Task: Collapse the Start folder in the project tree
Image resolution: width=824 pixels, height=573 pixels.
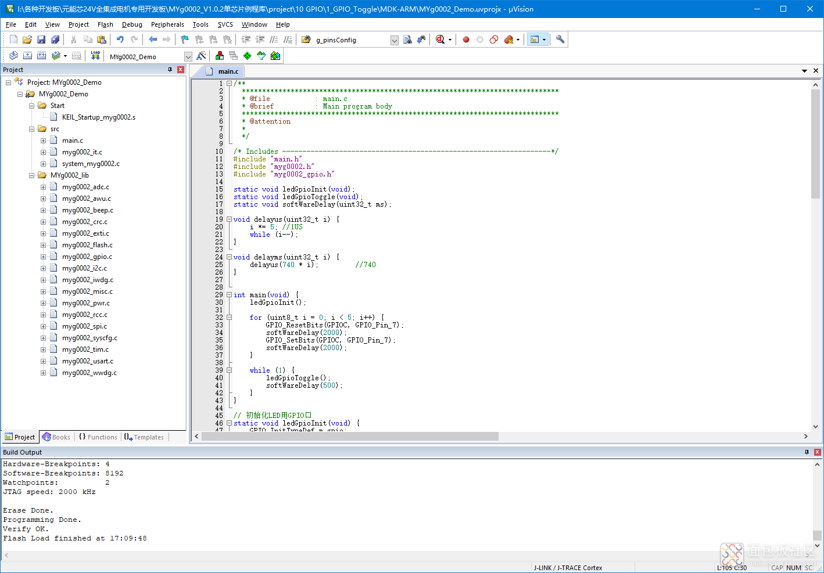Action: 31,106
